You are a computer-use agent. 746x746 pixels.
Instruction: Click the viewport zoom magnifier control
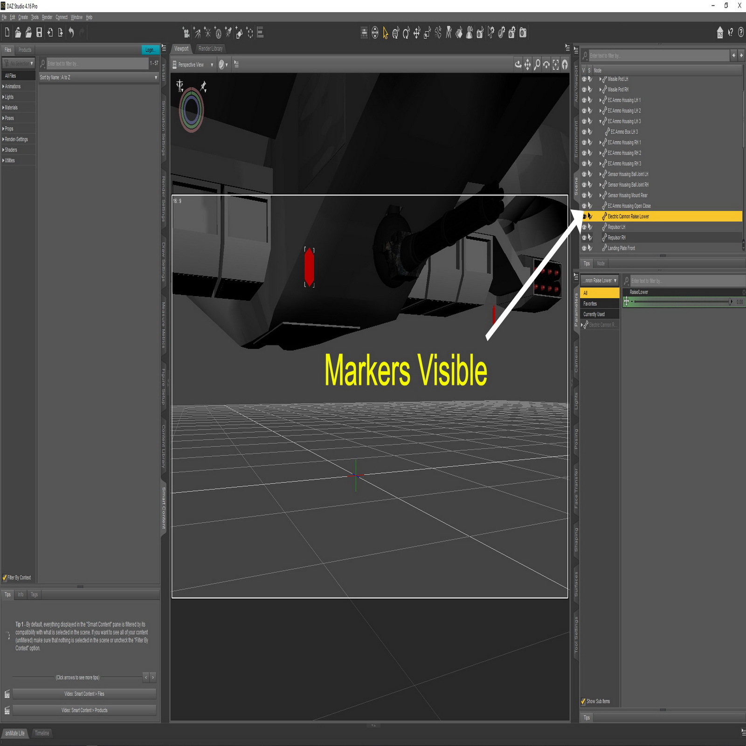click(x=537, y=64)
